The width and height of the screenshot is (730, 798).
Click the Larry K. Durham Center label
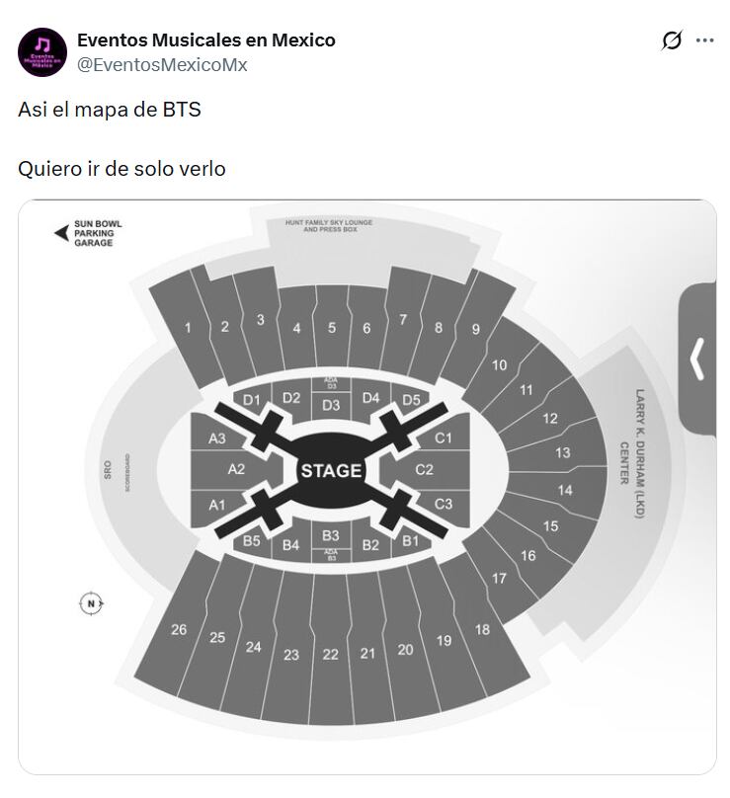[639, 441]
